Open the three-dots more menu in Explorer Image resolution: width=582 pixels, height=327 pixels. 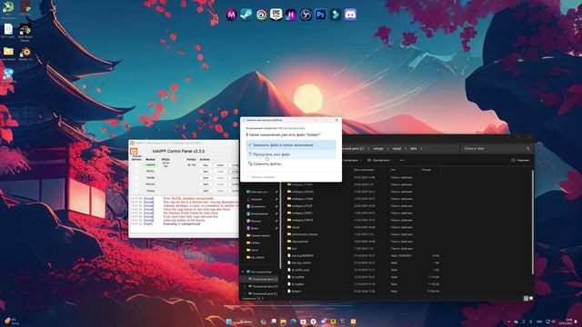(x=402, y=160)
